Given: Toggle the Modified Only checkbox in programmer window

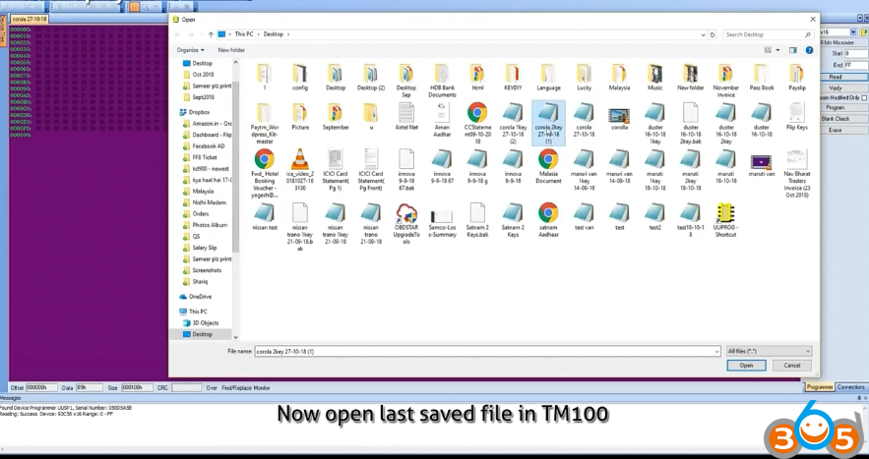Looking at the screenshot, I should tap(864, 98).
